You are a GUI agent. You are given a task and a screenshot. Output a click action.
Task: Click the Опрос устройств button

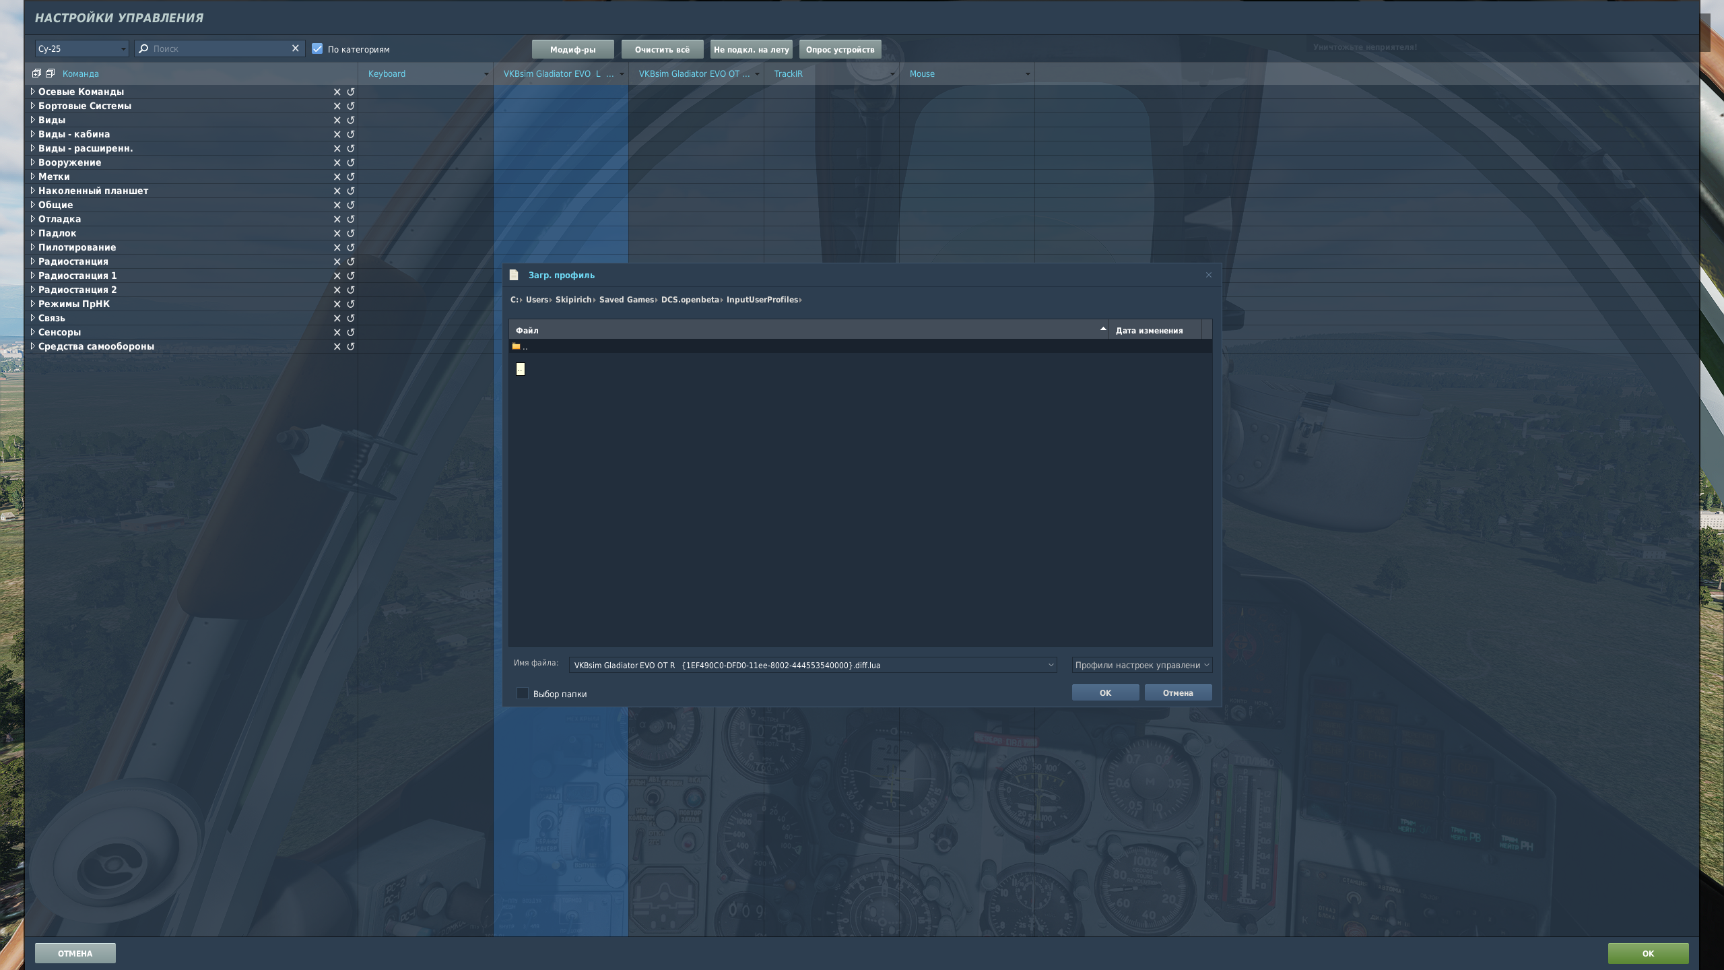(840, 49)
